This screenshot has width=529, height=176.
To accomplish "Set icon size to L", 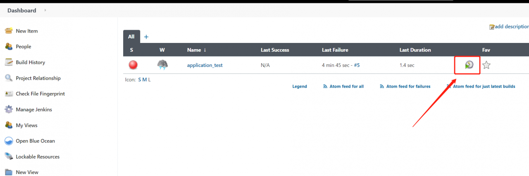I will pyautogui.click(x=150, y=80).
